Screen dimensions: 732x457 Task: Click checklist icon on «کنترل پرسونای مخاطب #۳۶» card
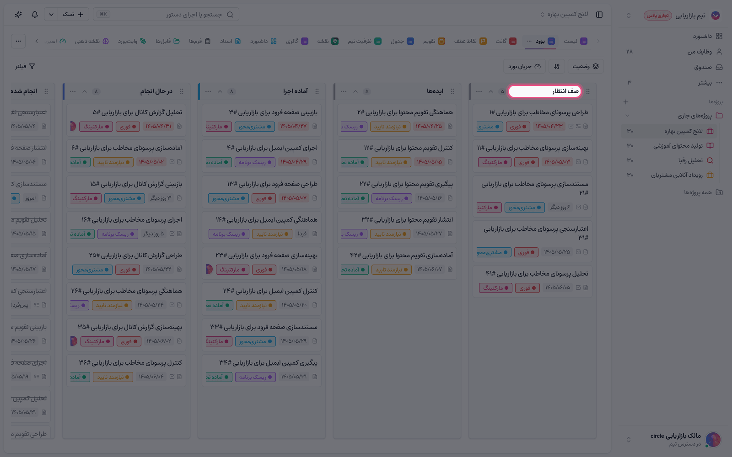click(x=172, y=377)
